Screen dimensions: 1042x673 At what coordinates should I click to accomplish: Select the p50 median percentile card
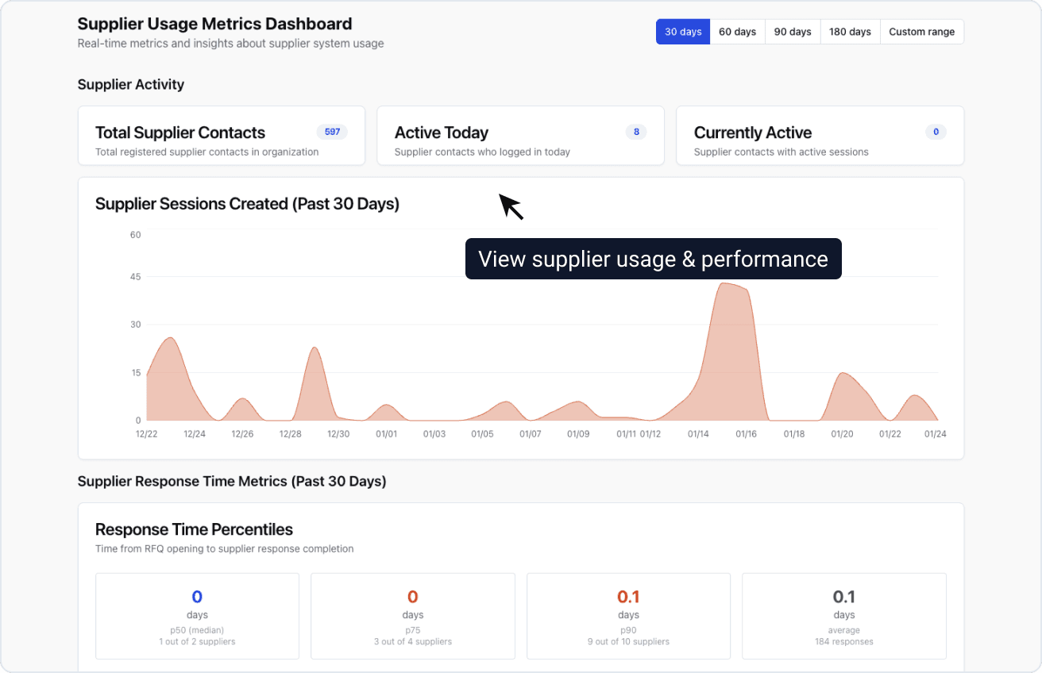(197, 616)
